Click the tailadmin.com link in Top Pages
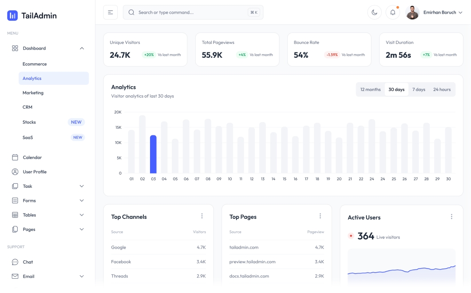 click(x=244, y=247)
